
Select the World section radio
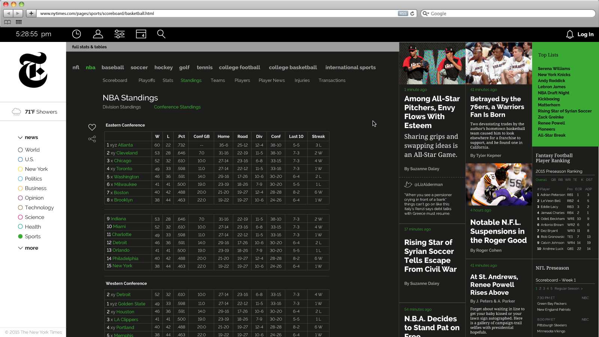20,150
